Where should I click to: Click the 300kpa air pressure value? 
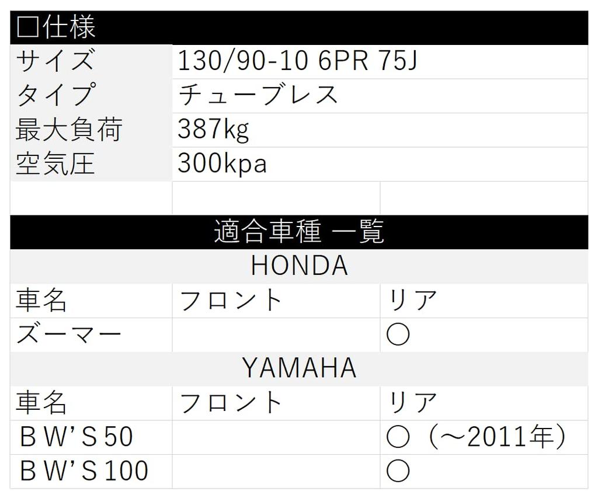(x=222, y=164)
